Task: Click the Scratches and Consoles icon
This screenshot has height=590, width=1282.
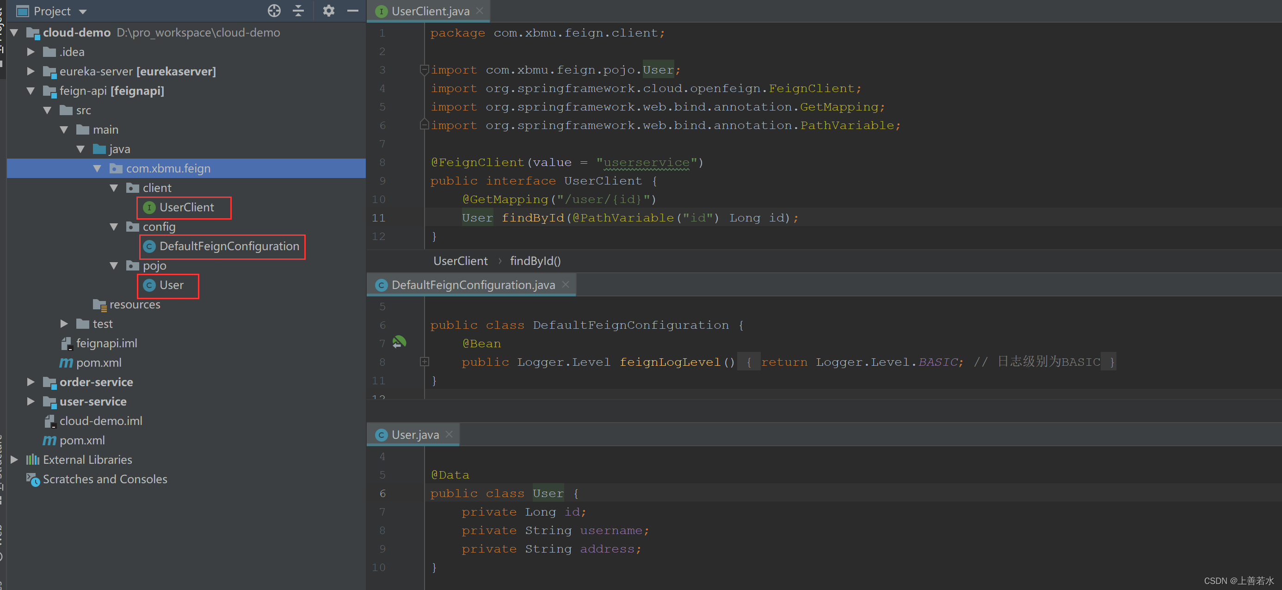Action: coord(33,479)
